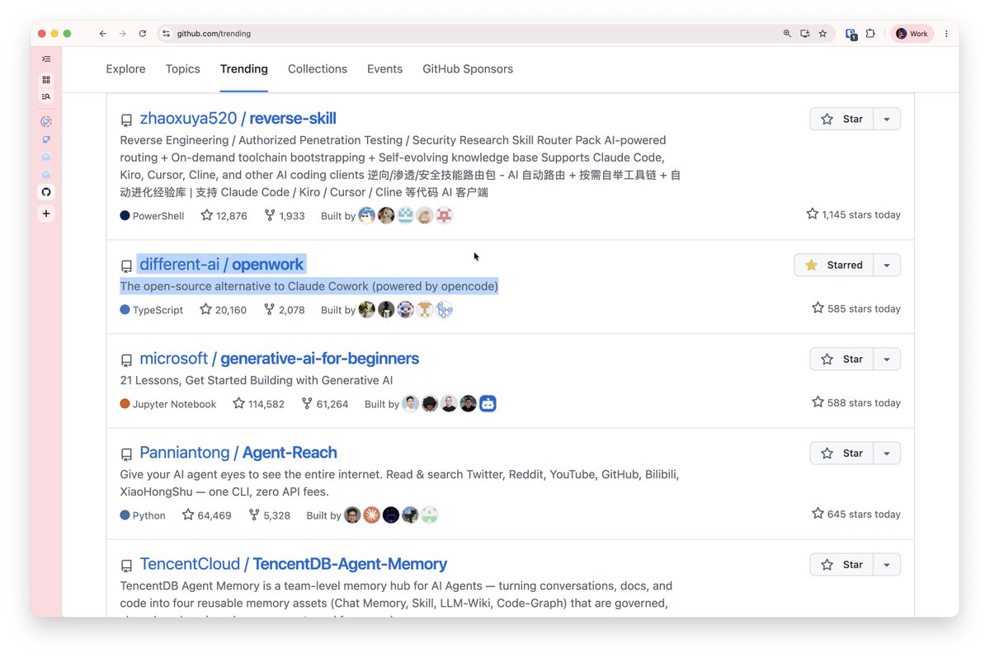Open the Events tab
The height and width of the screenshot is (658, 990).
tap(384, 69)
